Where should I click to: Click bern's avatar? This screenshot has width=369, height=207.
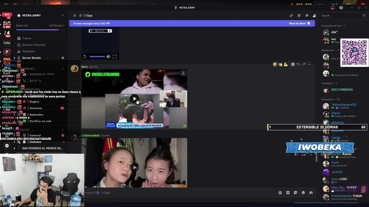pos(75,69)
